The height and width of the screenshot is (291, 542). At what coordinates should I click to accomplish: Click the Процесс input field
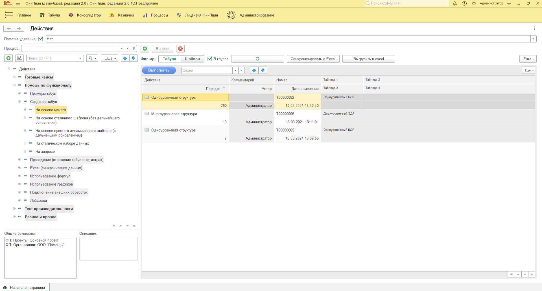point(70,48)
